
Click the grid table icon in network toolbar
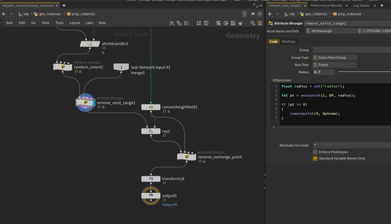click(x=206, y=23)
